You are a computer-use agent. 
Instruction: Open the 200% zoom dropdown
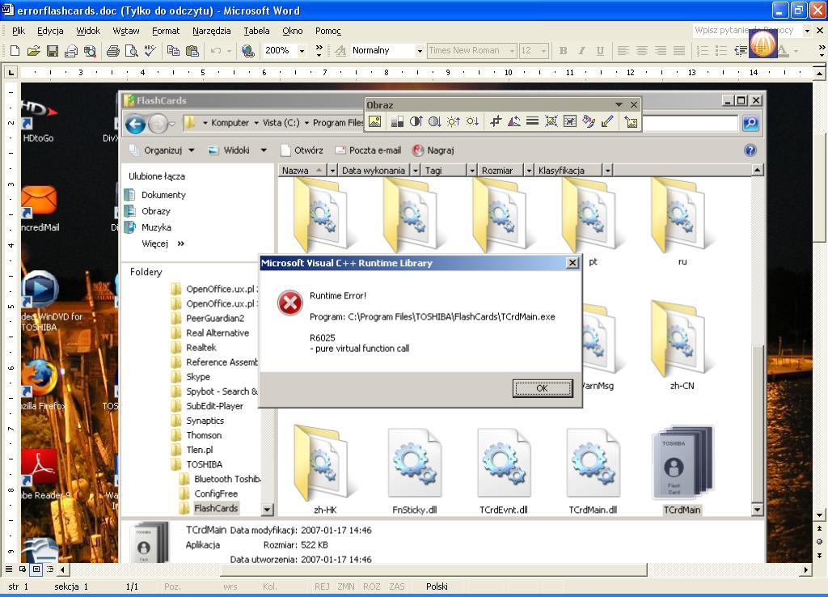[302, 51]
